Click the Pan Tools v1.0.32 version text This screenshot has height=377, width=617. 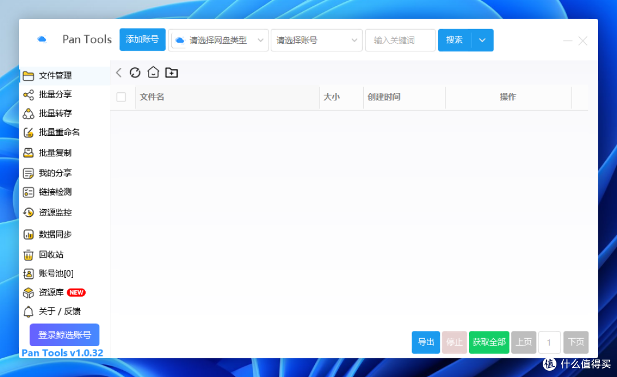pyautogui.click(x=62, y=352)
